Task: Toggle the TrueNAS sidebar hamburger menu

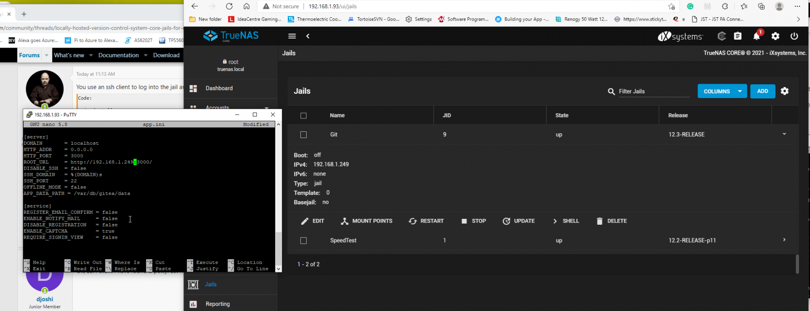Action: coord(292,36)
